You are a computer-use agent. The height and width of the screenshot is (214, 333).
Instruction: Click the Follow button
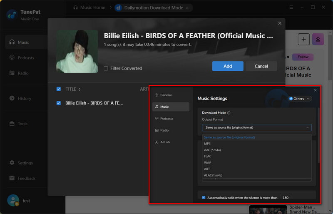303,57
